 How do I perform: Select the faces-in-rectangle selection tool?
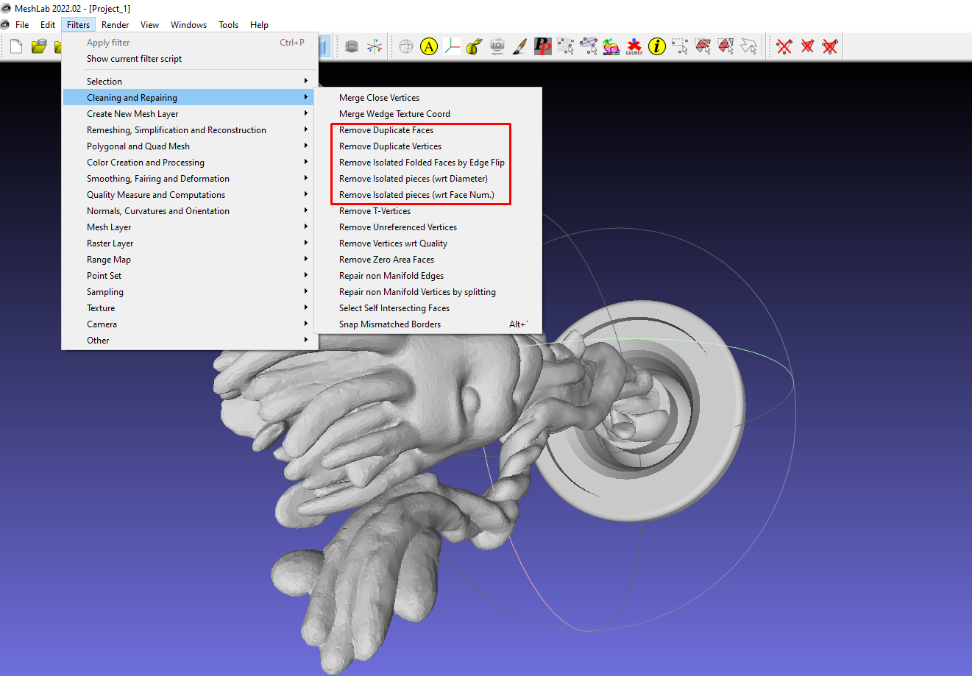(x=703, y=47)
